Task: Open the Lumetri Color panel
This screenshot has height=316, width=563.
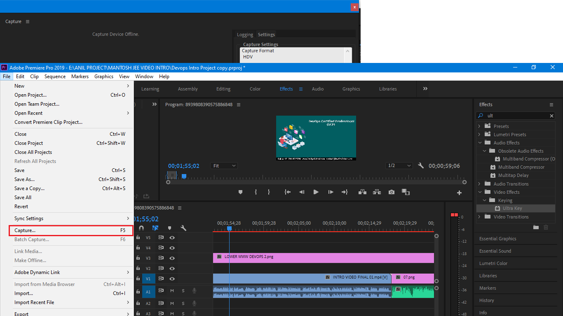Action: (x=493, y=263)
